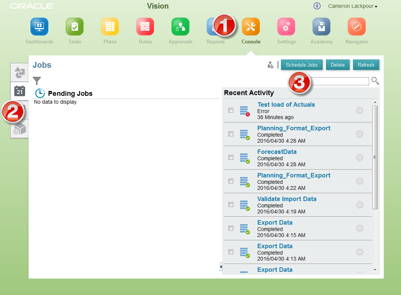Click the search magnifier icon

tap(375, 81)
